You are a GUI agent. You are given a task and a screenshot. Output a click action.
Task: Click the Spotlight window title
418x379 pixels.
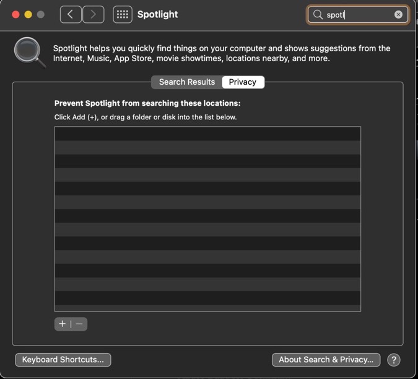pos(157,14)
